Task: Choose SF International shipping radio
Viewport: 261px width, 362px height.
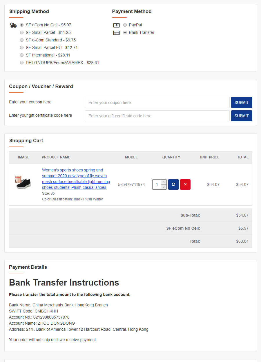Action: pyautogui.click(x=22, y=55)
